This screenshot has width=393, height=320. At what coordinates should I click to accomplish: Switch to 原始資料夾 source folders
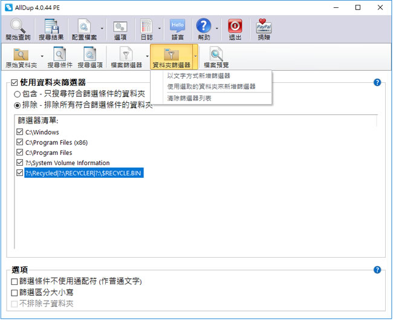[x=21, y=57]
